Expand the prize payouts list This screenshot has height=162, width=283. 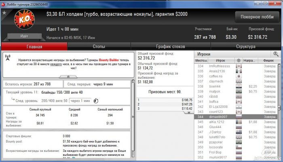click(x=189, y=112)
